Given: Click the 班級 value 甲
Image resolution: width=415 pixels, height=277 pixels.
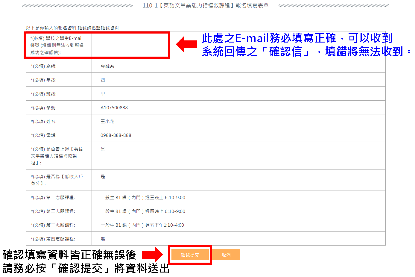Looking at the screenshot, I should [103, 94].
